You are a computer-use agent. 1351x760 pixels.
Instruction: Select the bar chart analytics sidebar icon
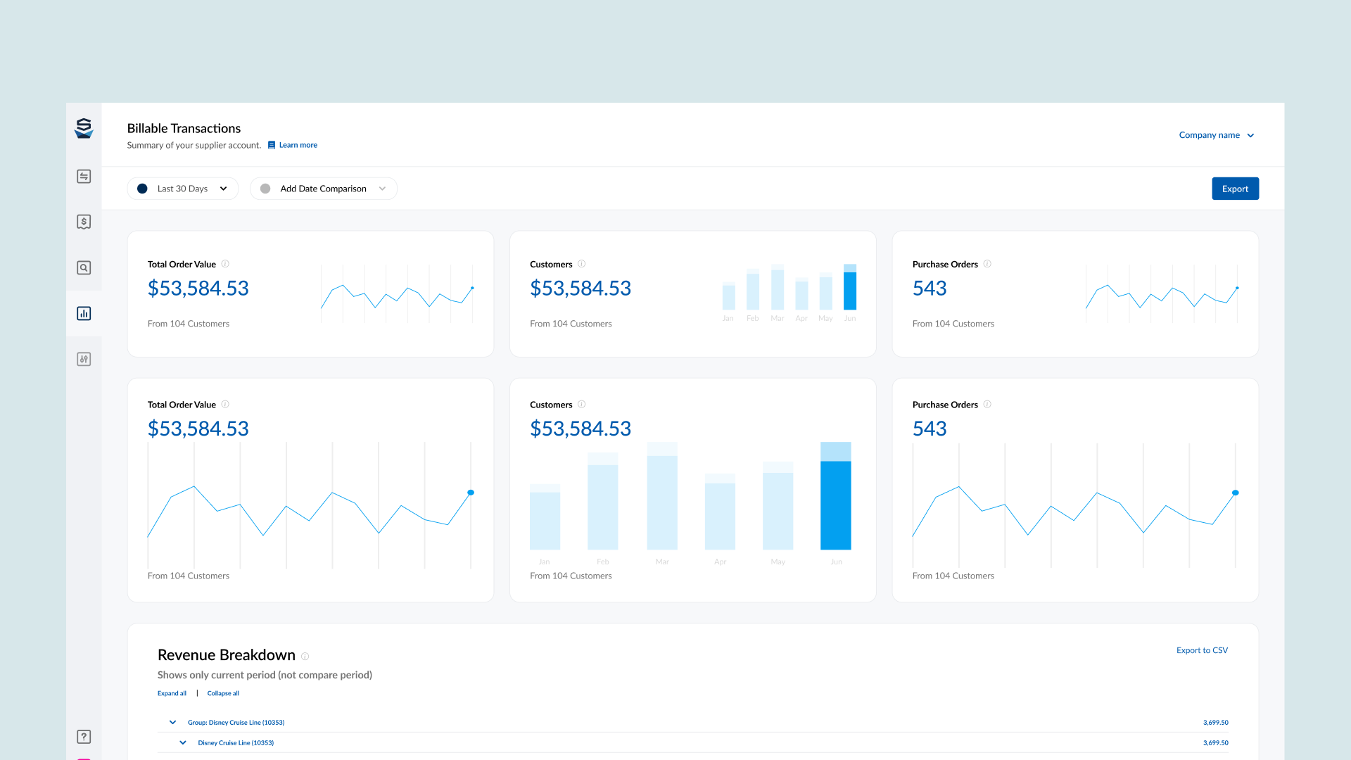[84, 314]
